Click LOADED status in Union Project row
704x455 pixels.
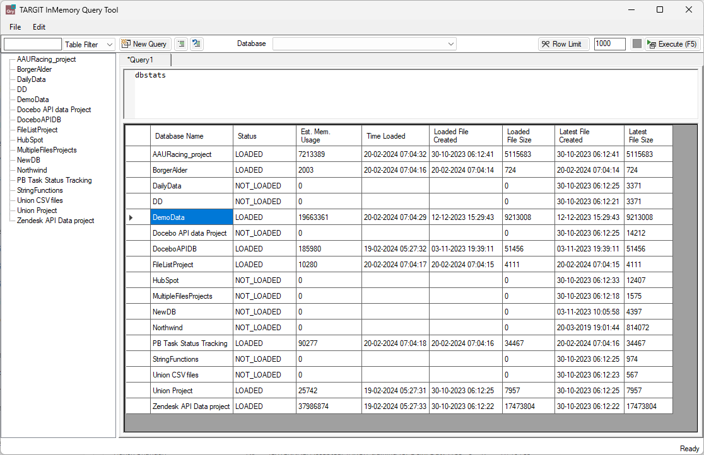[264, 391]
